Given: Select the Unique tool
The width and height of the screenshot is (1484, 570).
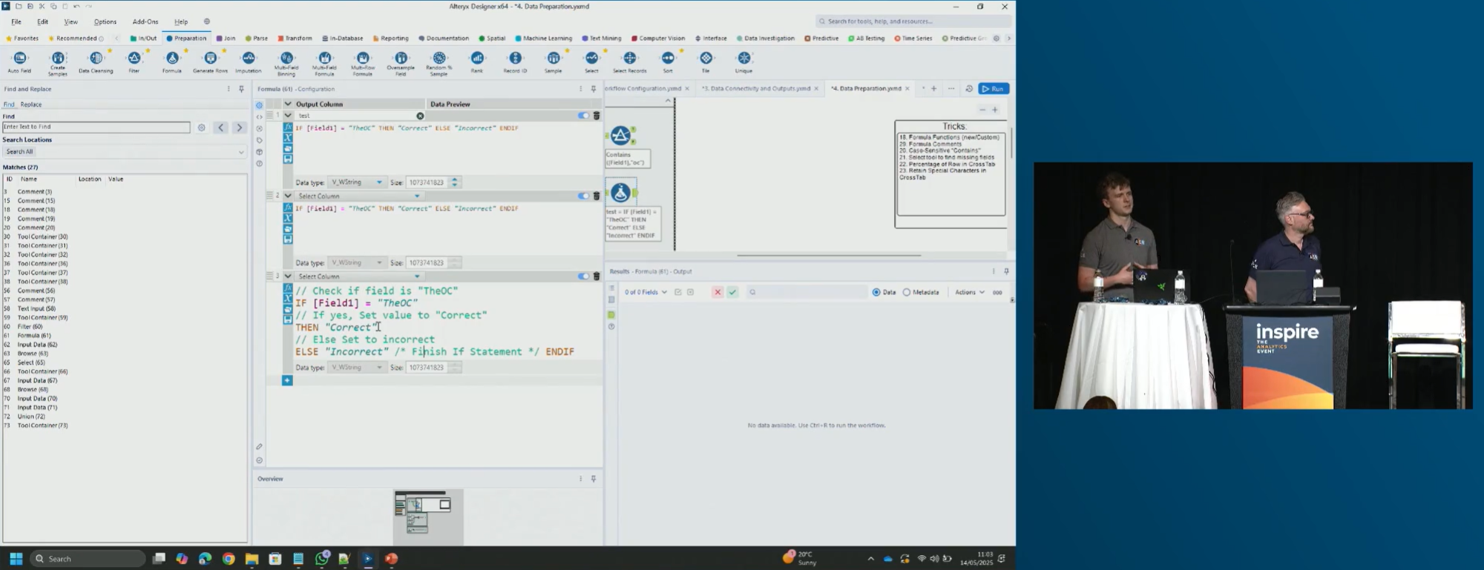Looking at the screenshot, I should coord(744,62).
